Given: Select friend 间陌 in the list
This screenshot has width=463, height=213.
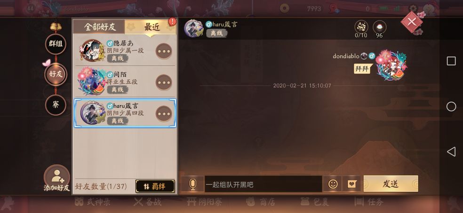Looking at the screenshot, I should (125, 82).
